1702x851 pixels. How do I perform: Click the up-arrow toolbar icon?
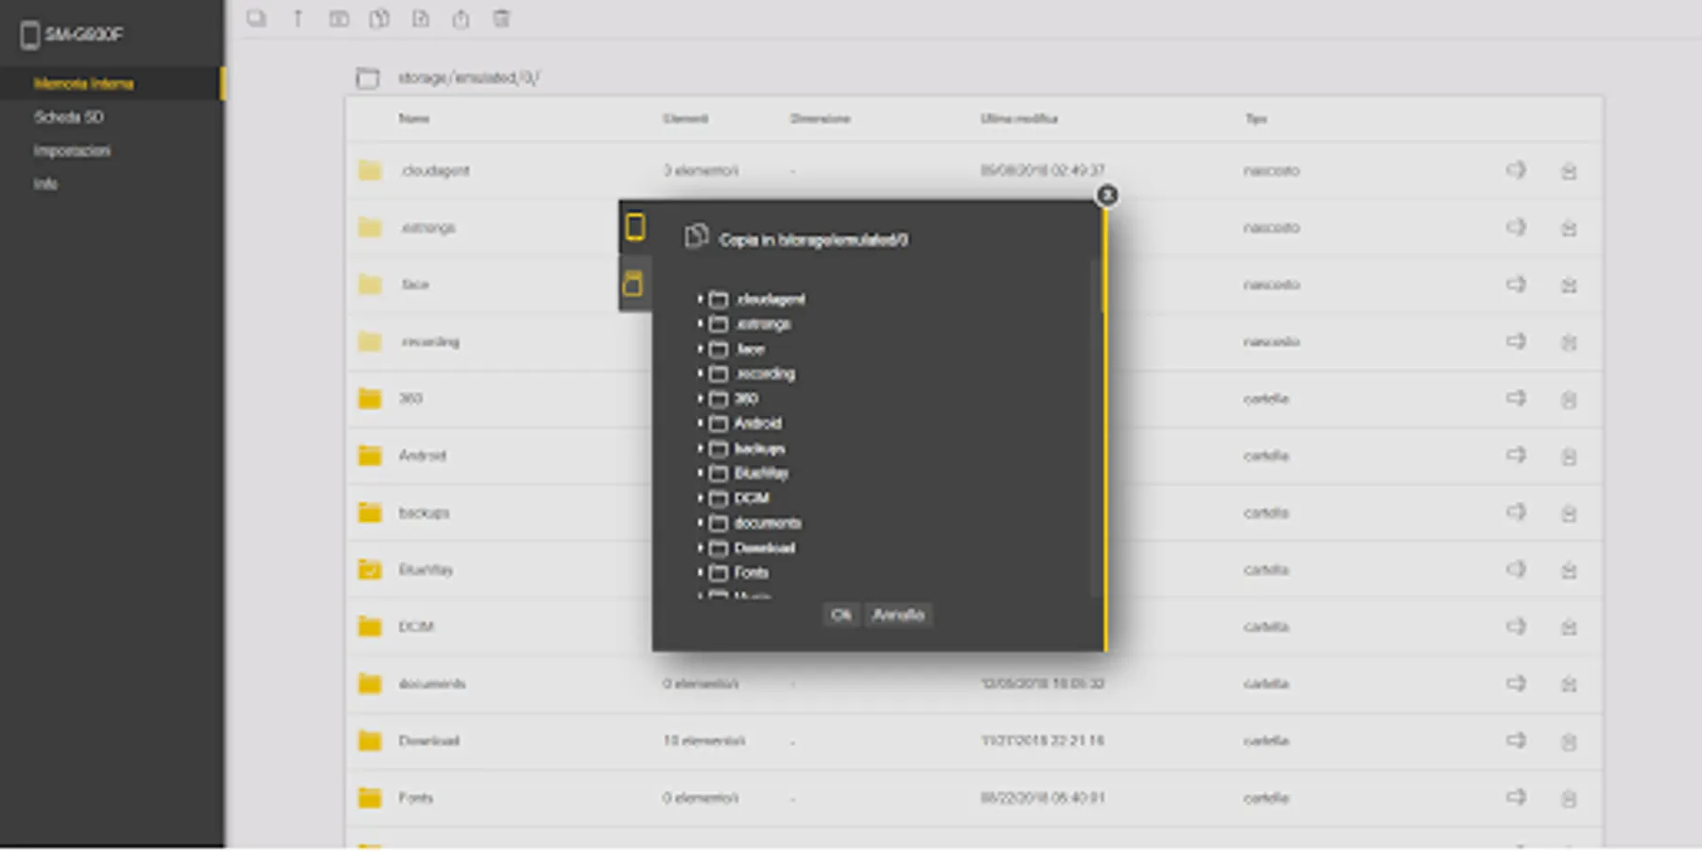click(298, 18)
